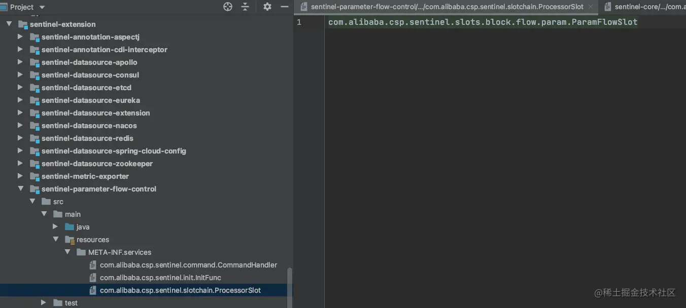This screenshot has width=686, height=308.
Task: Click the file icon on ProcessorSlot editor tab
Action: (303, 7)
